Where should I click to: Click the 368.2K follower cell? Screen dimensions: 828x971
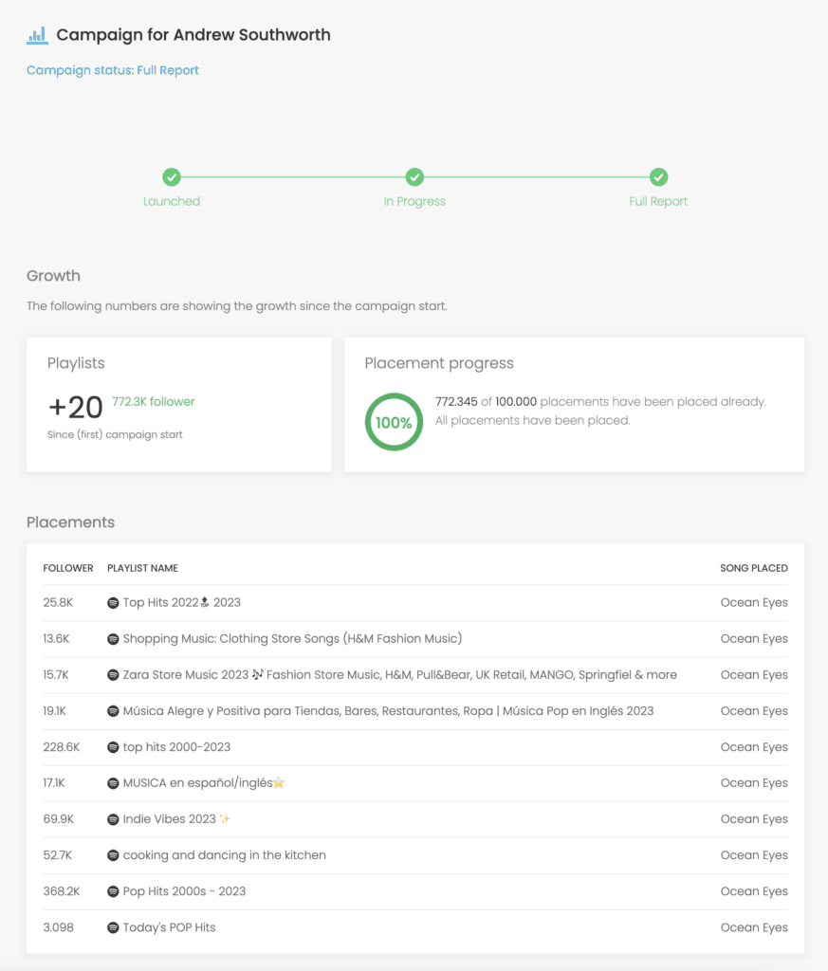[x=62, y=891]
